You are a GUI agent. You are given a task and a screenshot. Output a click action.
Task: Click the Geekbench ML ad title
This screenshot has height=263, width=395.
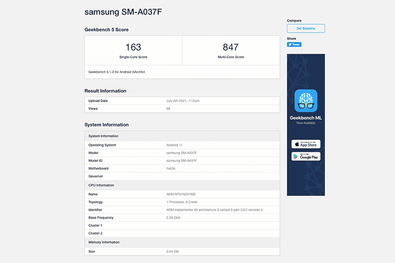pos(306,118)
